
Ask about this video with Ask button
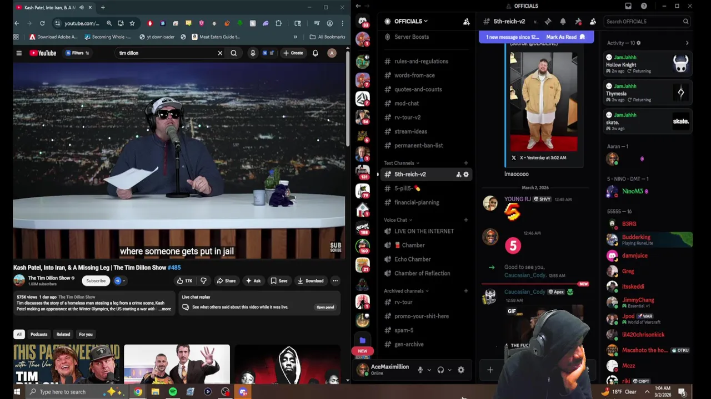coord(253,281)
